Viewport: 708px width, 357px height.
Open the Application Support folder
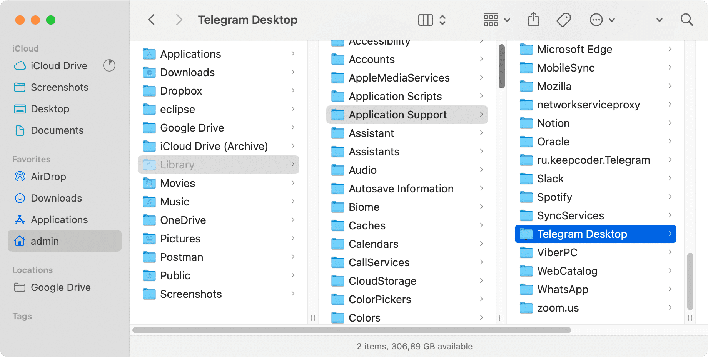click(397, 115)
